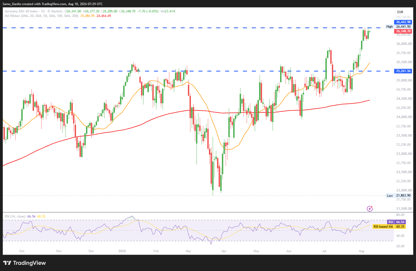The image size is (416, 271).
Task: Click the High 26,441.50 marker label
Action: tap(398, 27)
